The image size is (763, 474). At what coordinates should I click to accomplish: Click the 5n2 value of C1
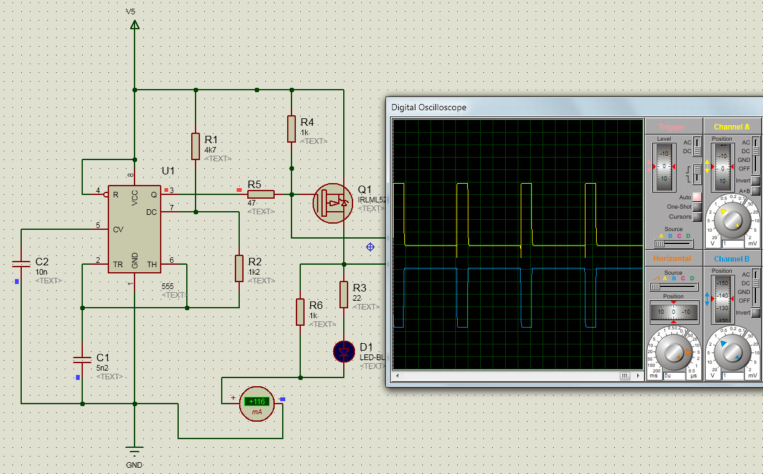coord(102,368)
